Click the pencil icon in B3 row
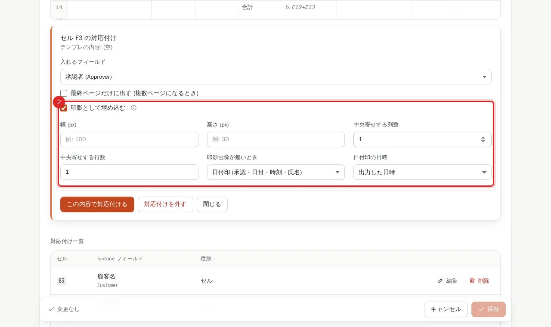551x327 pixels. tap(440, 281)
